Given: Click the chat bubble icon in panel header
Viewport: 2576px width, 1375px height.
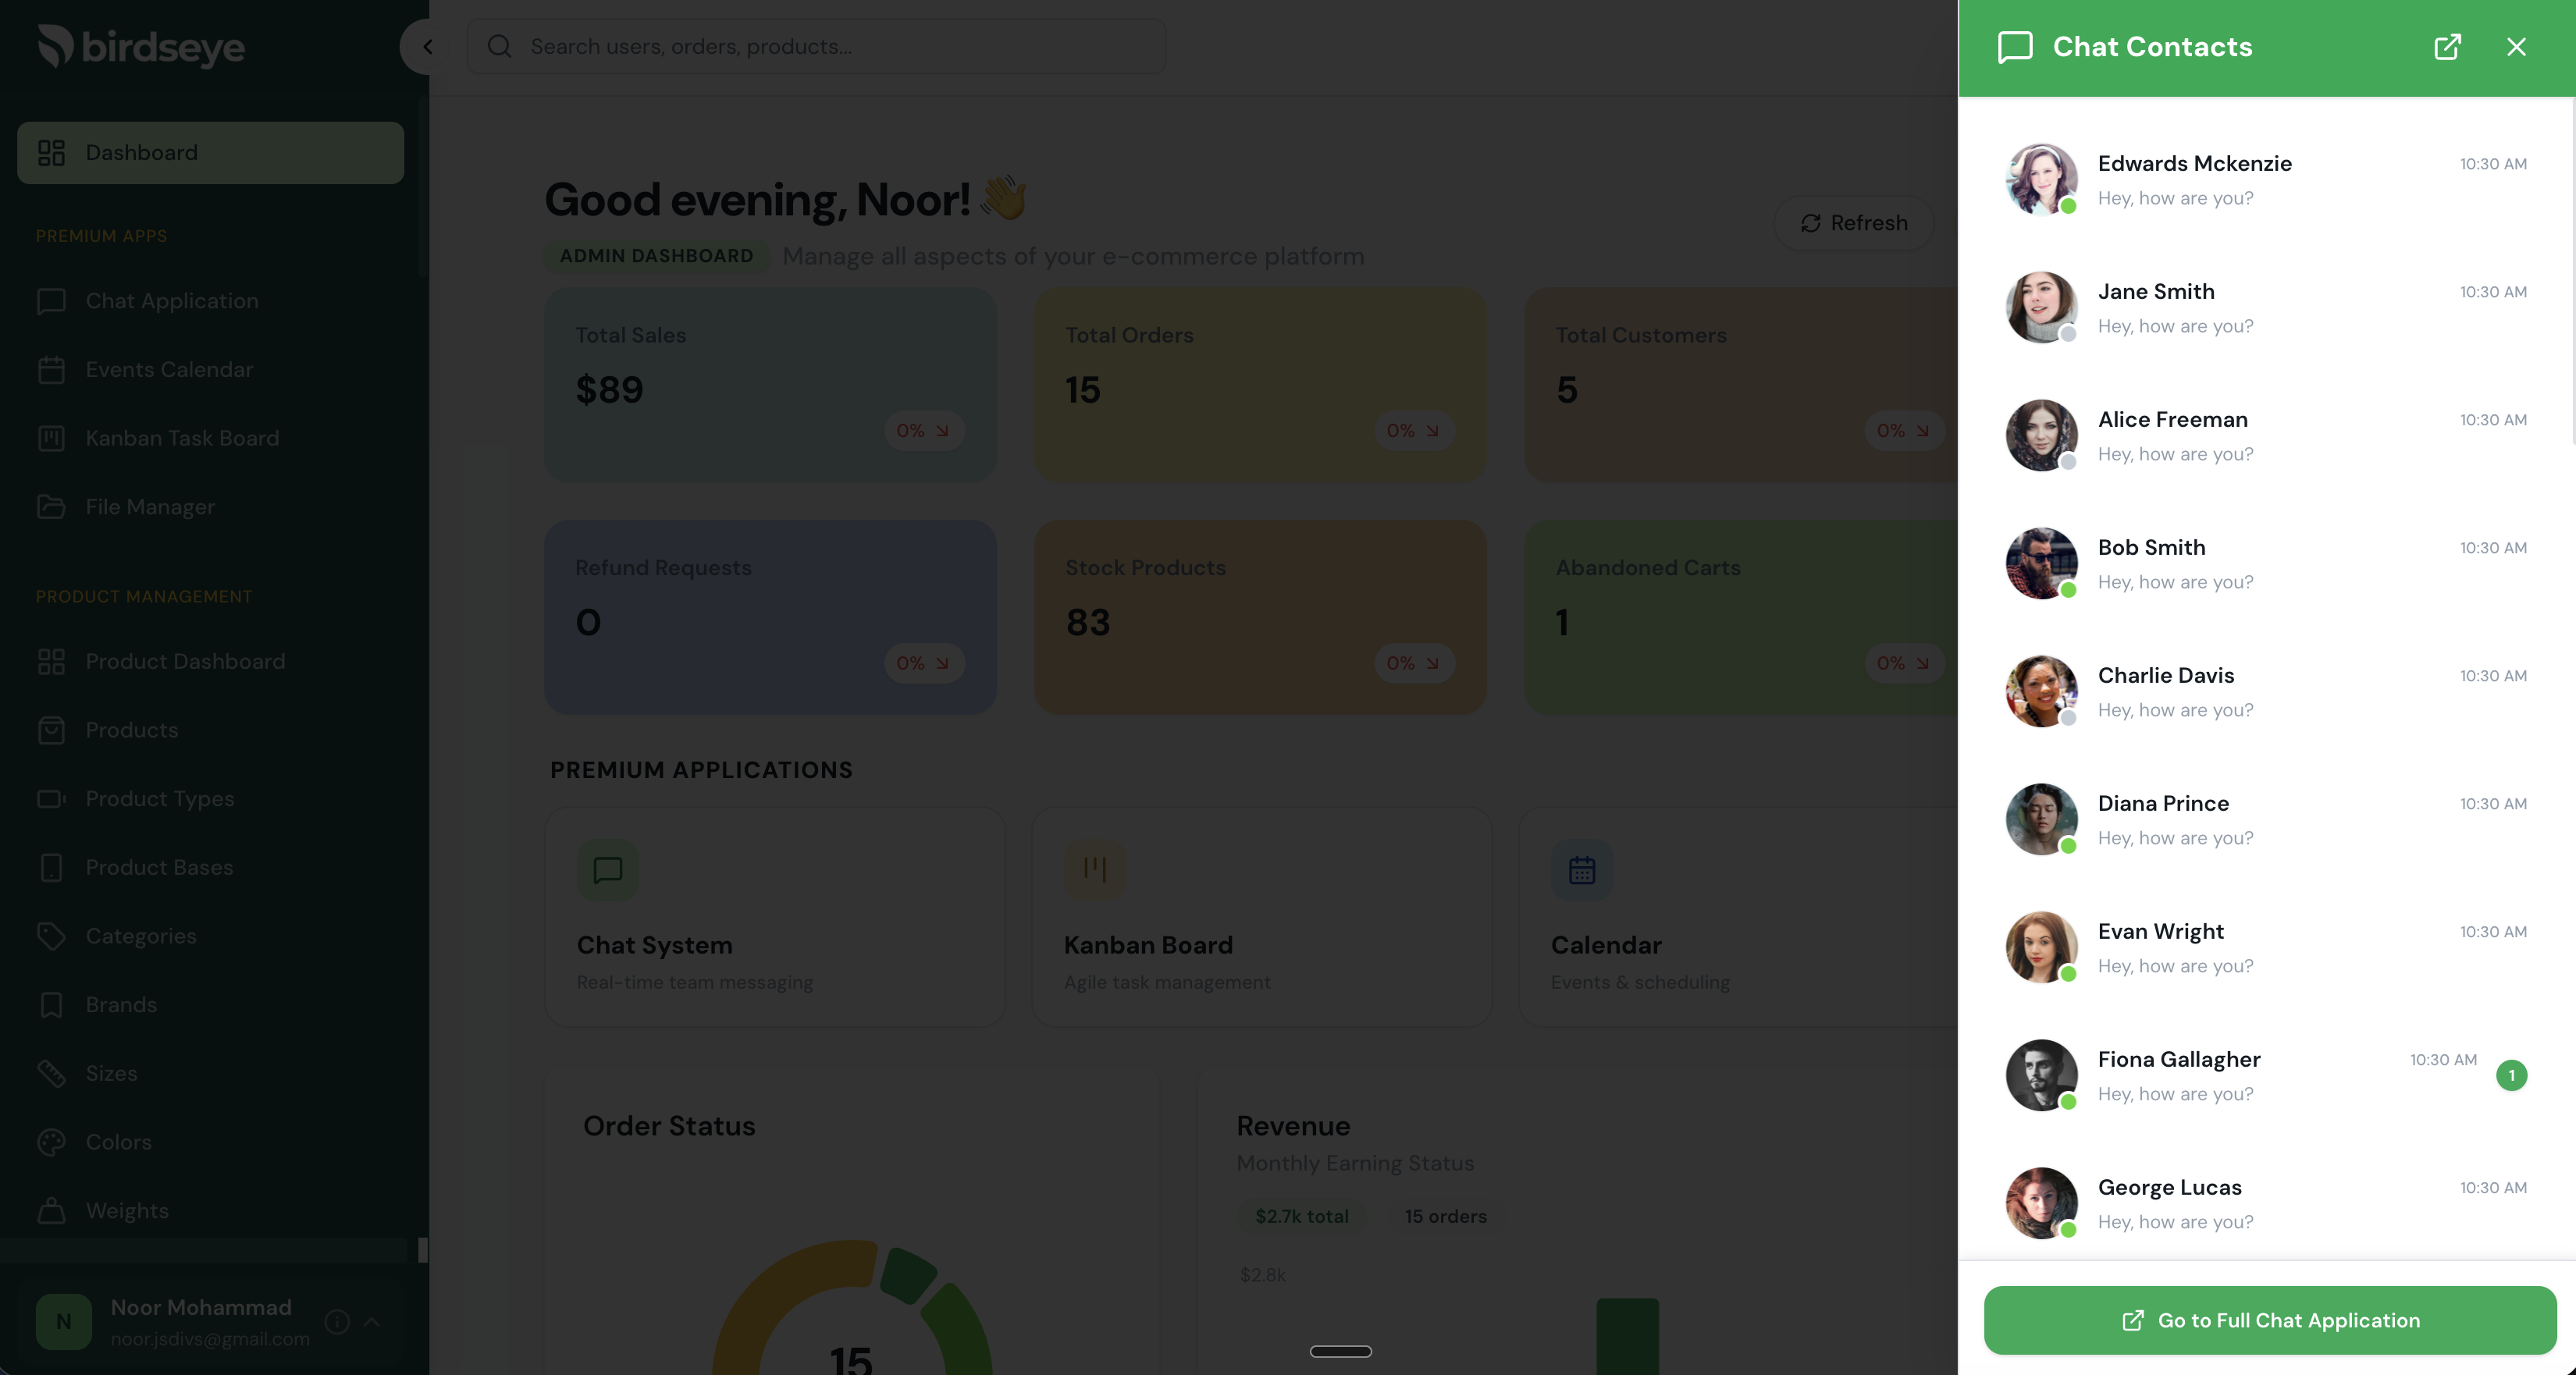Looking at the screenshot, I should point(2014,47).
